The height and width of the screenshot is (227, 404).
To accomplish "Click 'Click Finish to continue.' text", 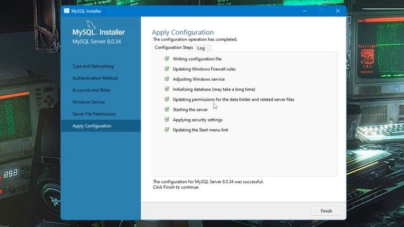I will pyautogui.click(x=176, y=187).
